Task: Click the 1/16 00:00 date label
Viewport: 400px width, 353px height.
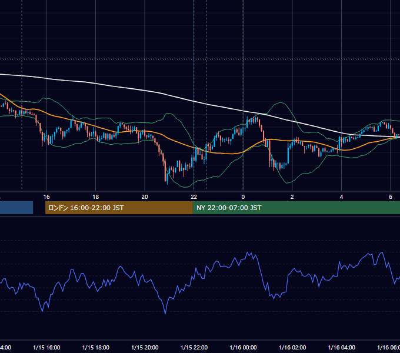Action: coord(243,347)
